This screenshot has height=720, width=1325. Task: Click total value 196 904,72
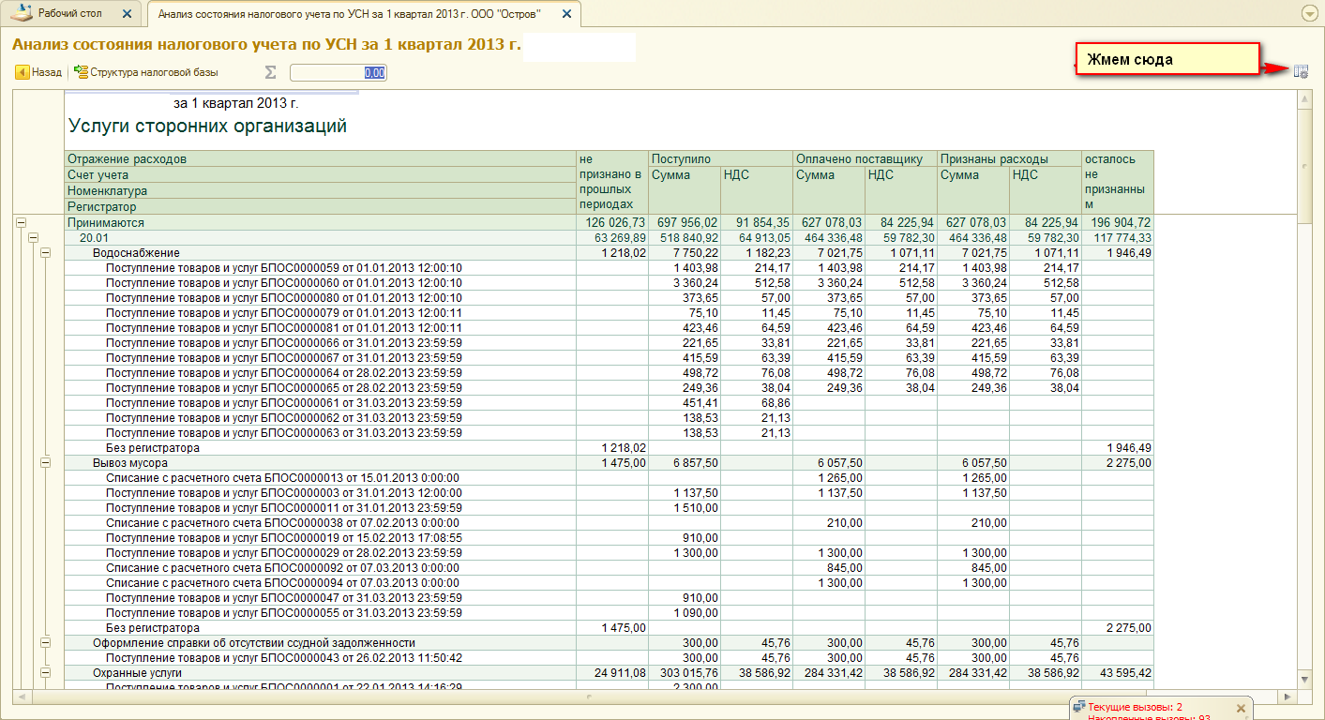tap(1119, 223)
